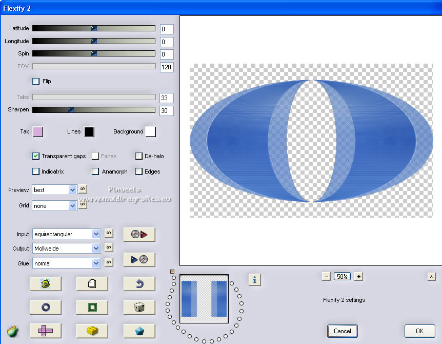
Task: Open the blue info 'i' button
Action: click(x=255, y=280)
